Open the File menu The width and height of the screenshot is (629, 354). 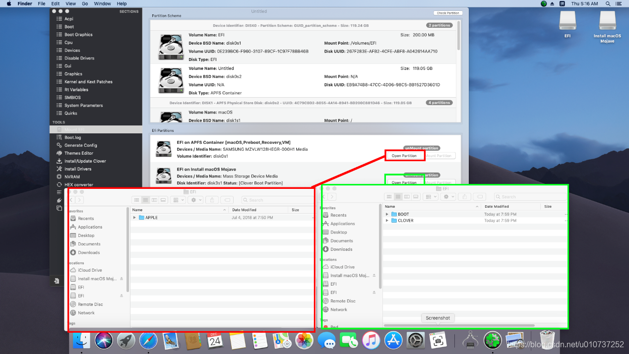click(x=42, y=3)
